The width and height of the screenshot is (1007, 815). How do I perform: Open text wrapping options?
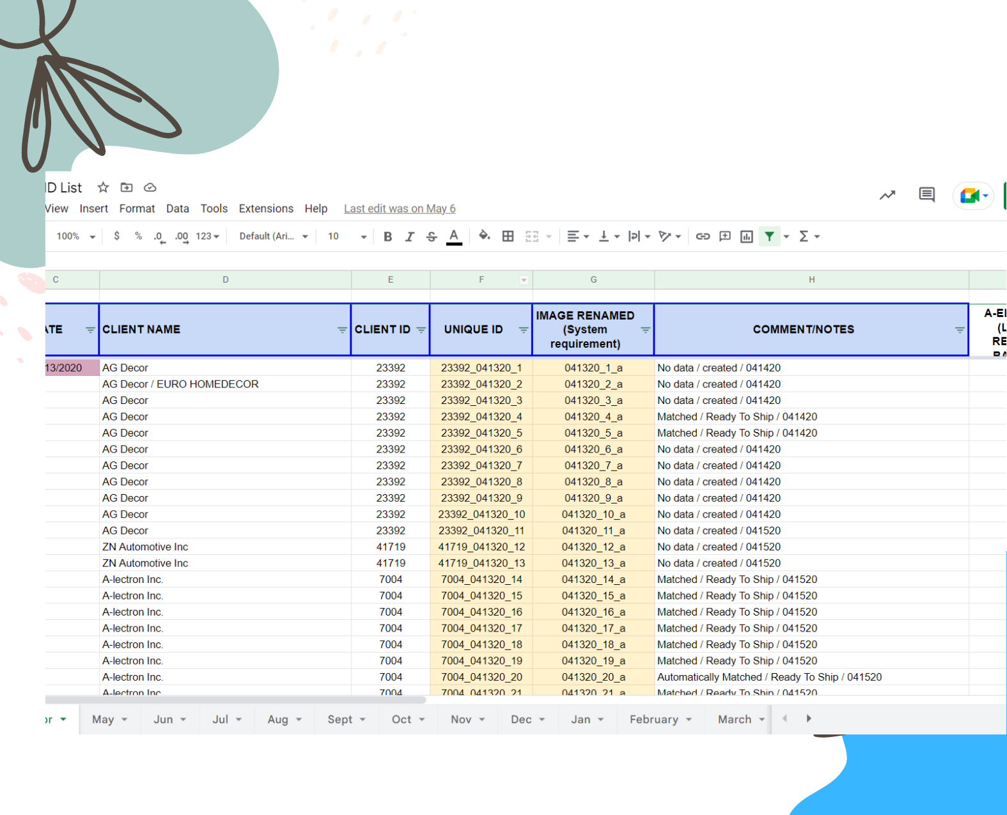coord(639,237)
